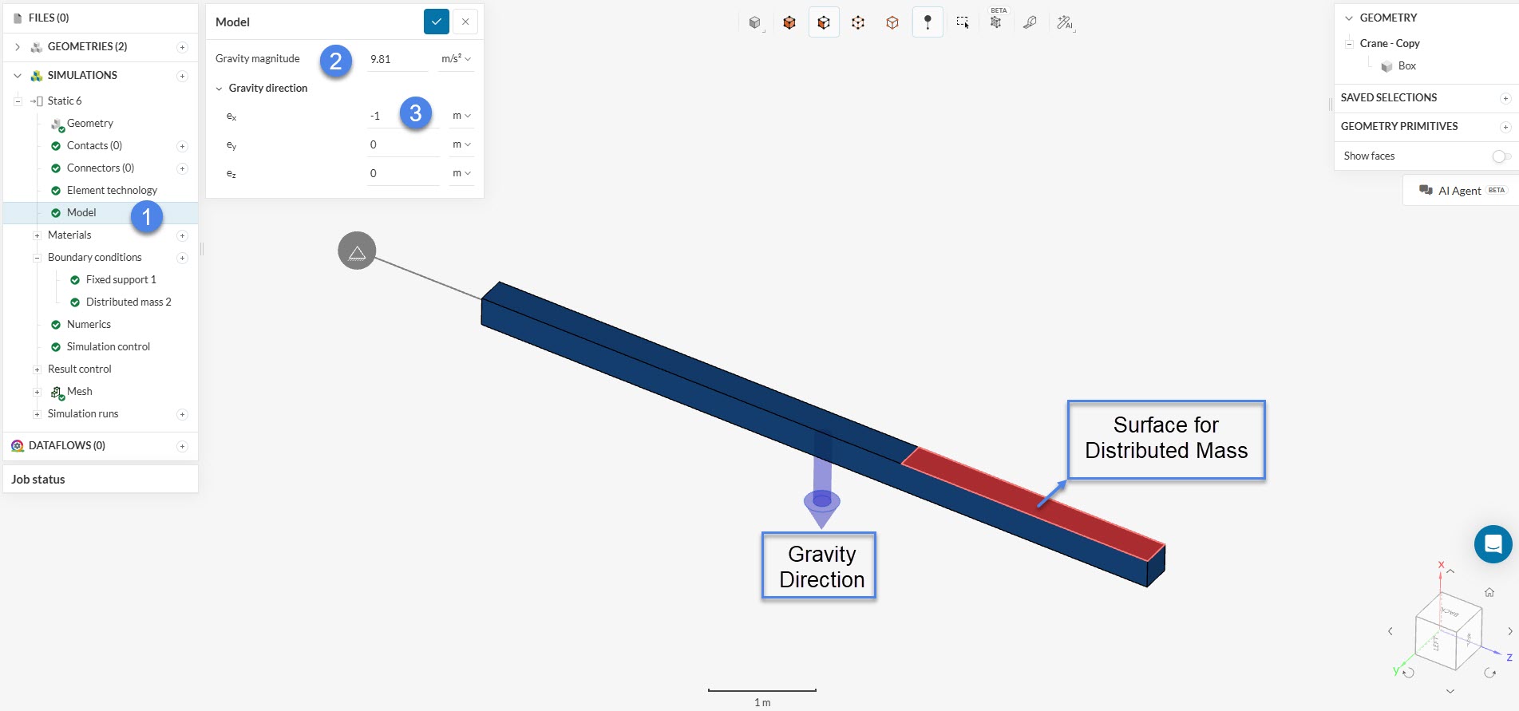Viewport: 1519px width, 711px height.
Task: Activate face selection mode icon
Action: [x=824, y=22]
